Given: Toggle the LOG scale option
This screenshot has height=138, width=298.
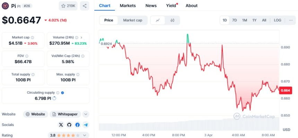Looking at the screenshot, I should tap(278, 20).
